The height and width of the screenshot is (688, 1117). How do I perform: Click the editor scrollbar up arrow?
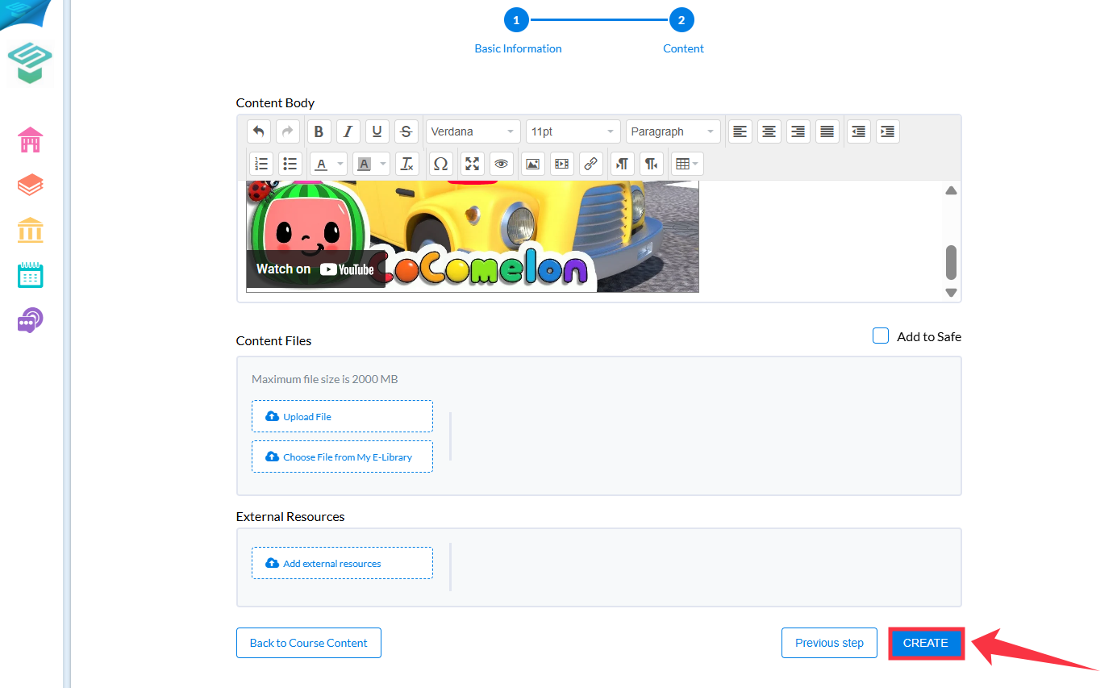pos(951,191)
